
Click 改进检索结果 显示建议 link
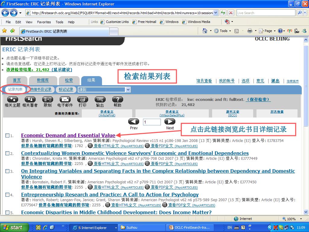click(39, 70)
